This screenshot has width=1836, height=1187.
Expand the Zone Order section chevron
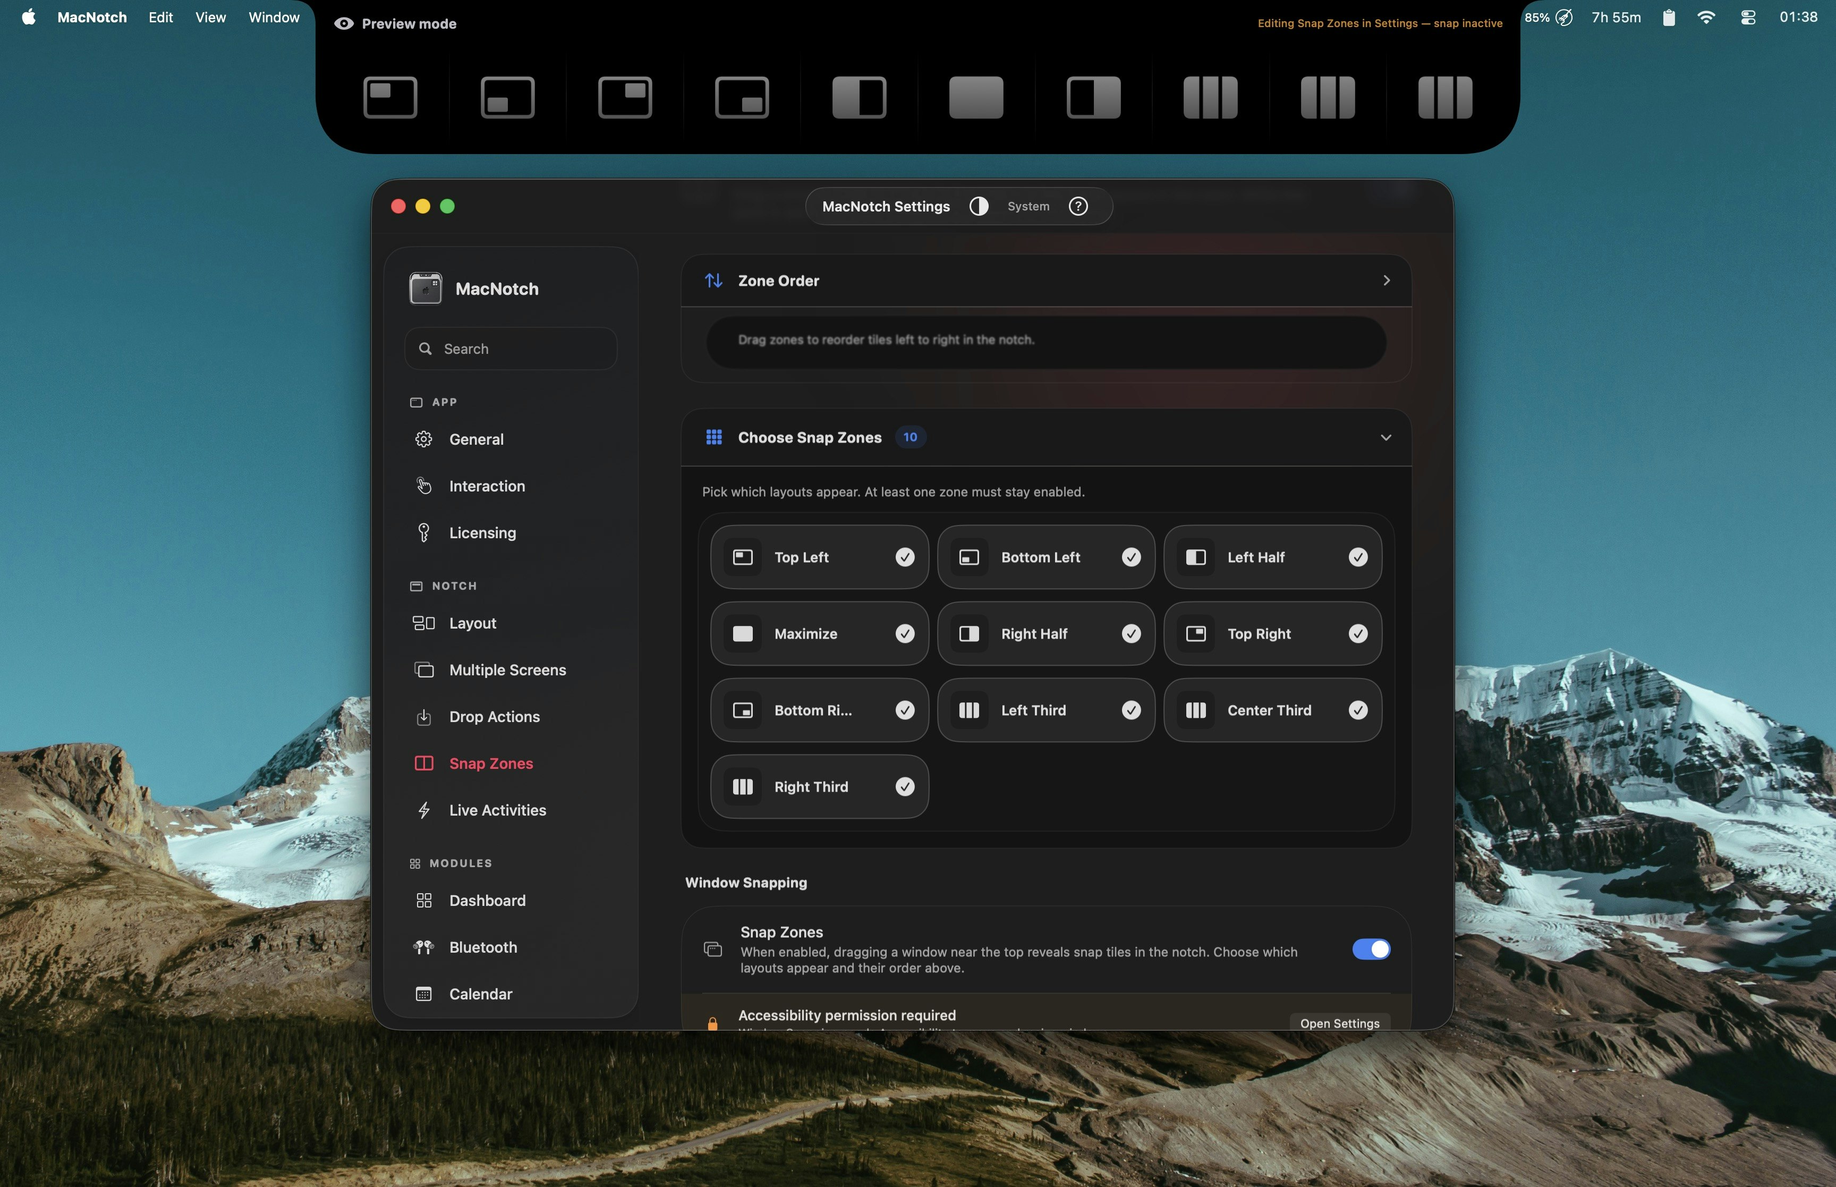coord(1386,281)
